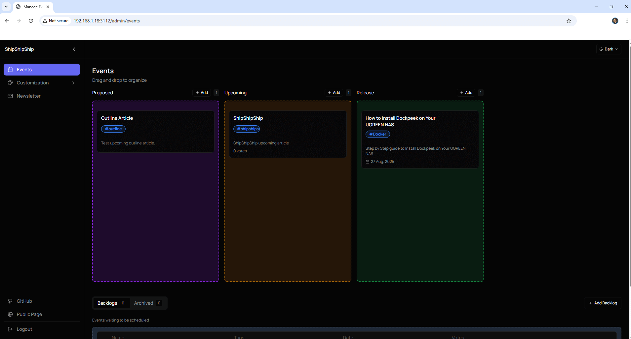Click the Public Page globe icon

pos(10,314)
